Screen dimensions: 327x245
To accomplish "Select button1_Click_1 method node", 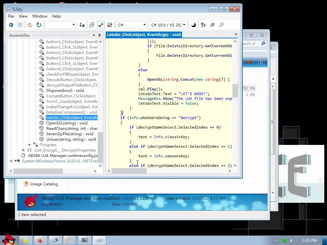I will click(72, 47).
